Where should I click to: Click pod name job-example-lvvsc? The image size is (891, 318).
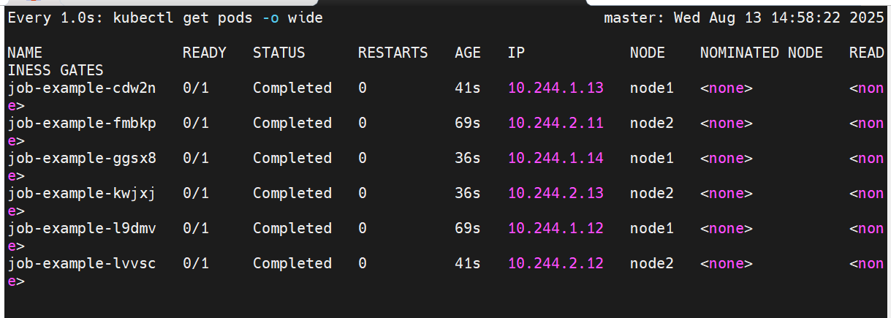(x=82, y=264)
